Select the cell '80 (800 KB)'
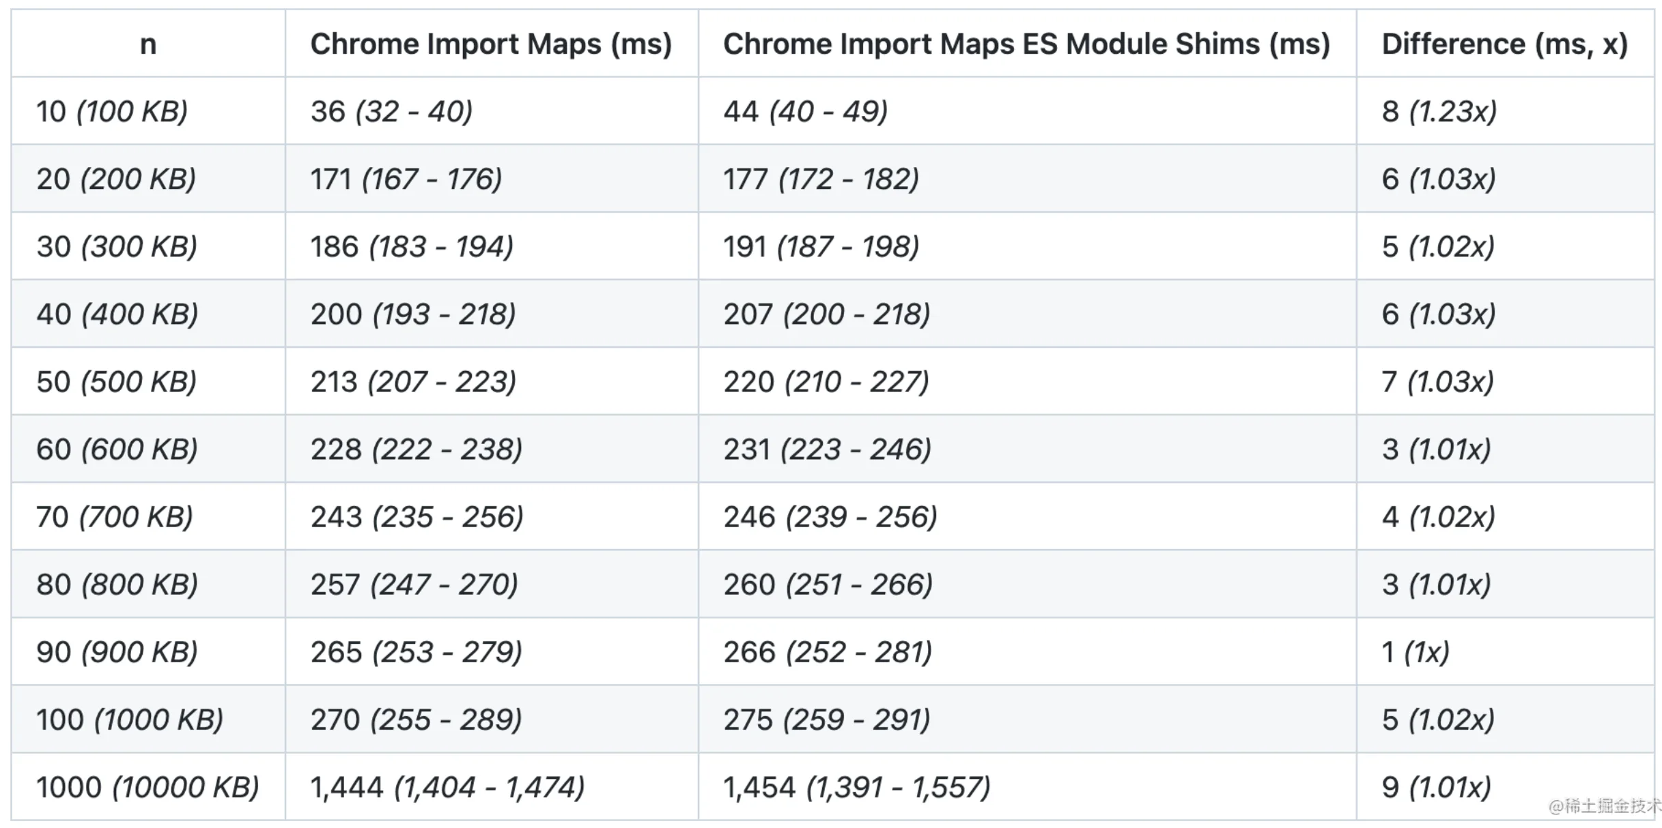Image resolution: width=1662 pixels, height=828 pixels. pos(148,583)
